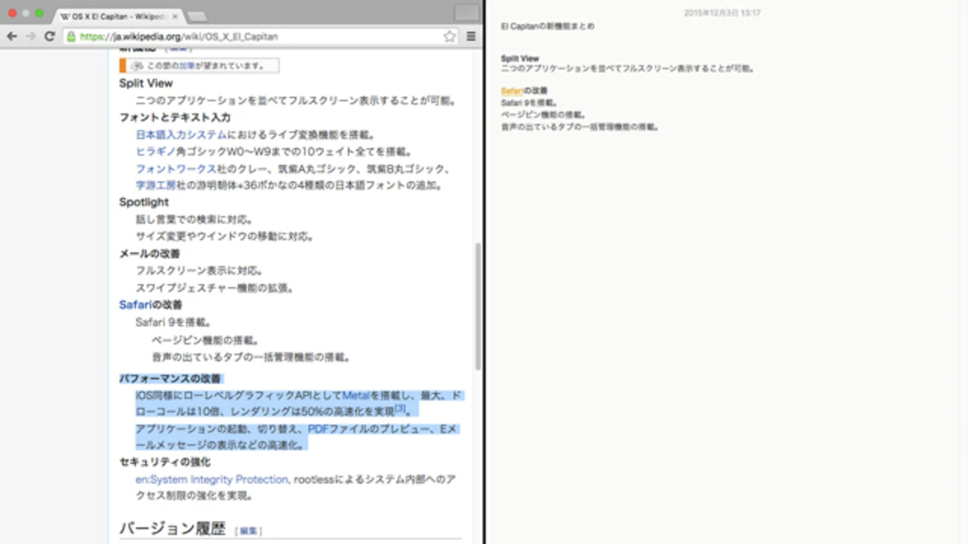The image size is (968, 544).
Task: Click the note title El Capitanの新機能まとめ
Action: (548, 26)
